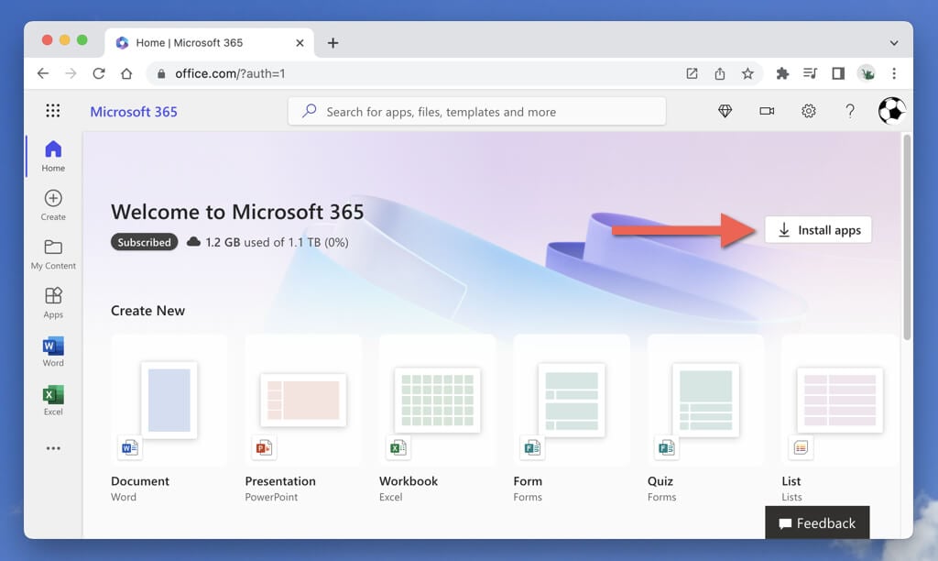This screenshot has height=561, width=938.
Task: Click the site lock security icon
Action: (161, 73)
